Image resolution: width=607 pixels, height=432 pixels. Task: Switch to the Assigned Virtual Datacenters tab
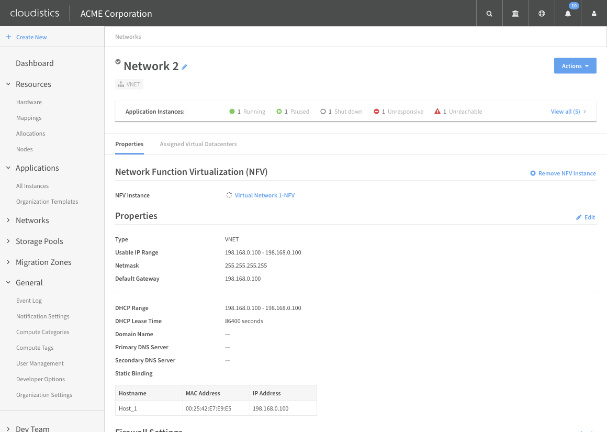(198, 143)
